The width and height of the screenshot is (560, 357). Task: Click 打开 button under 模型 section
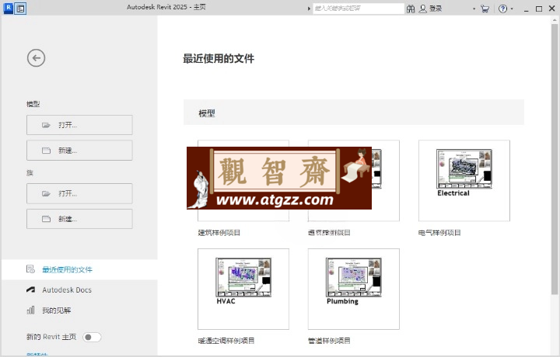(x=79, y=125)
